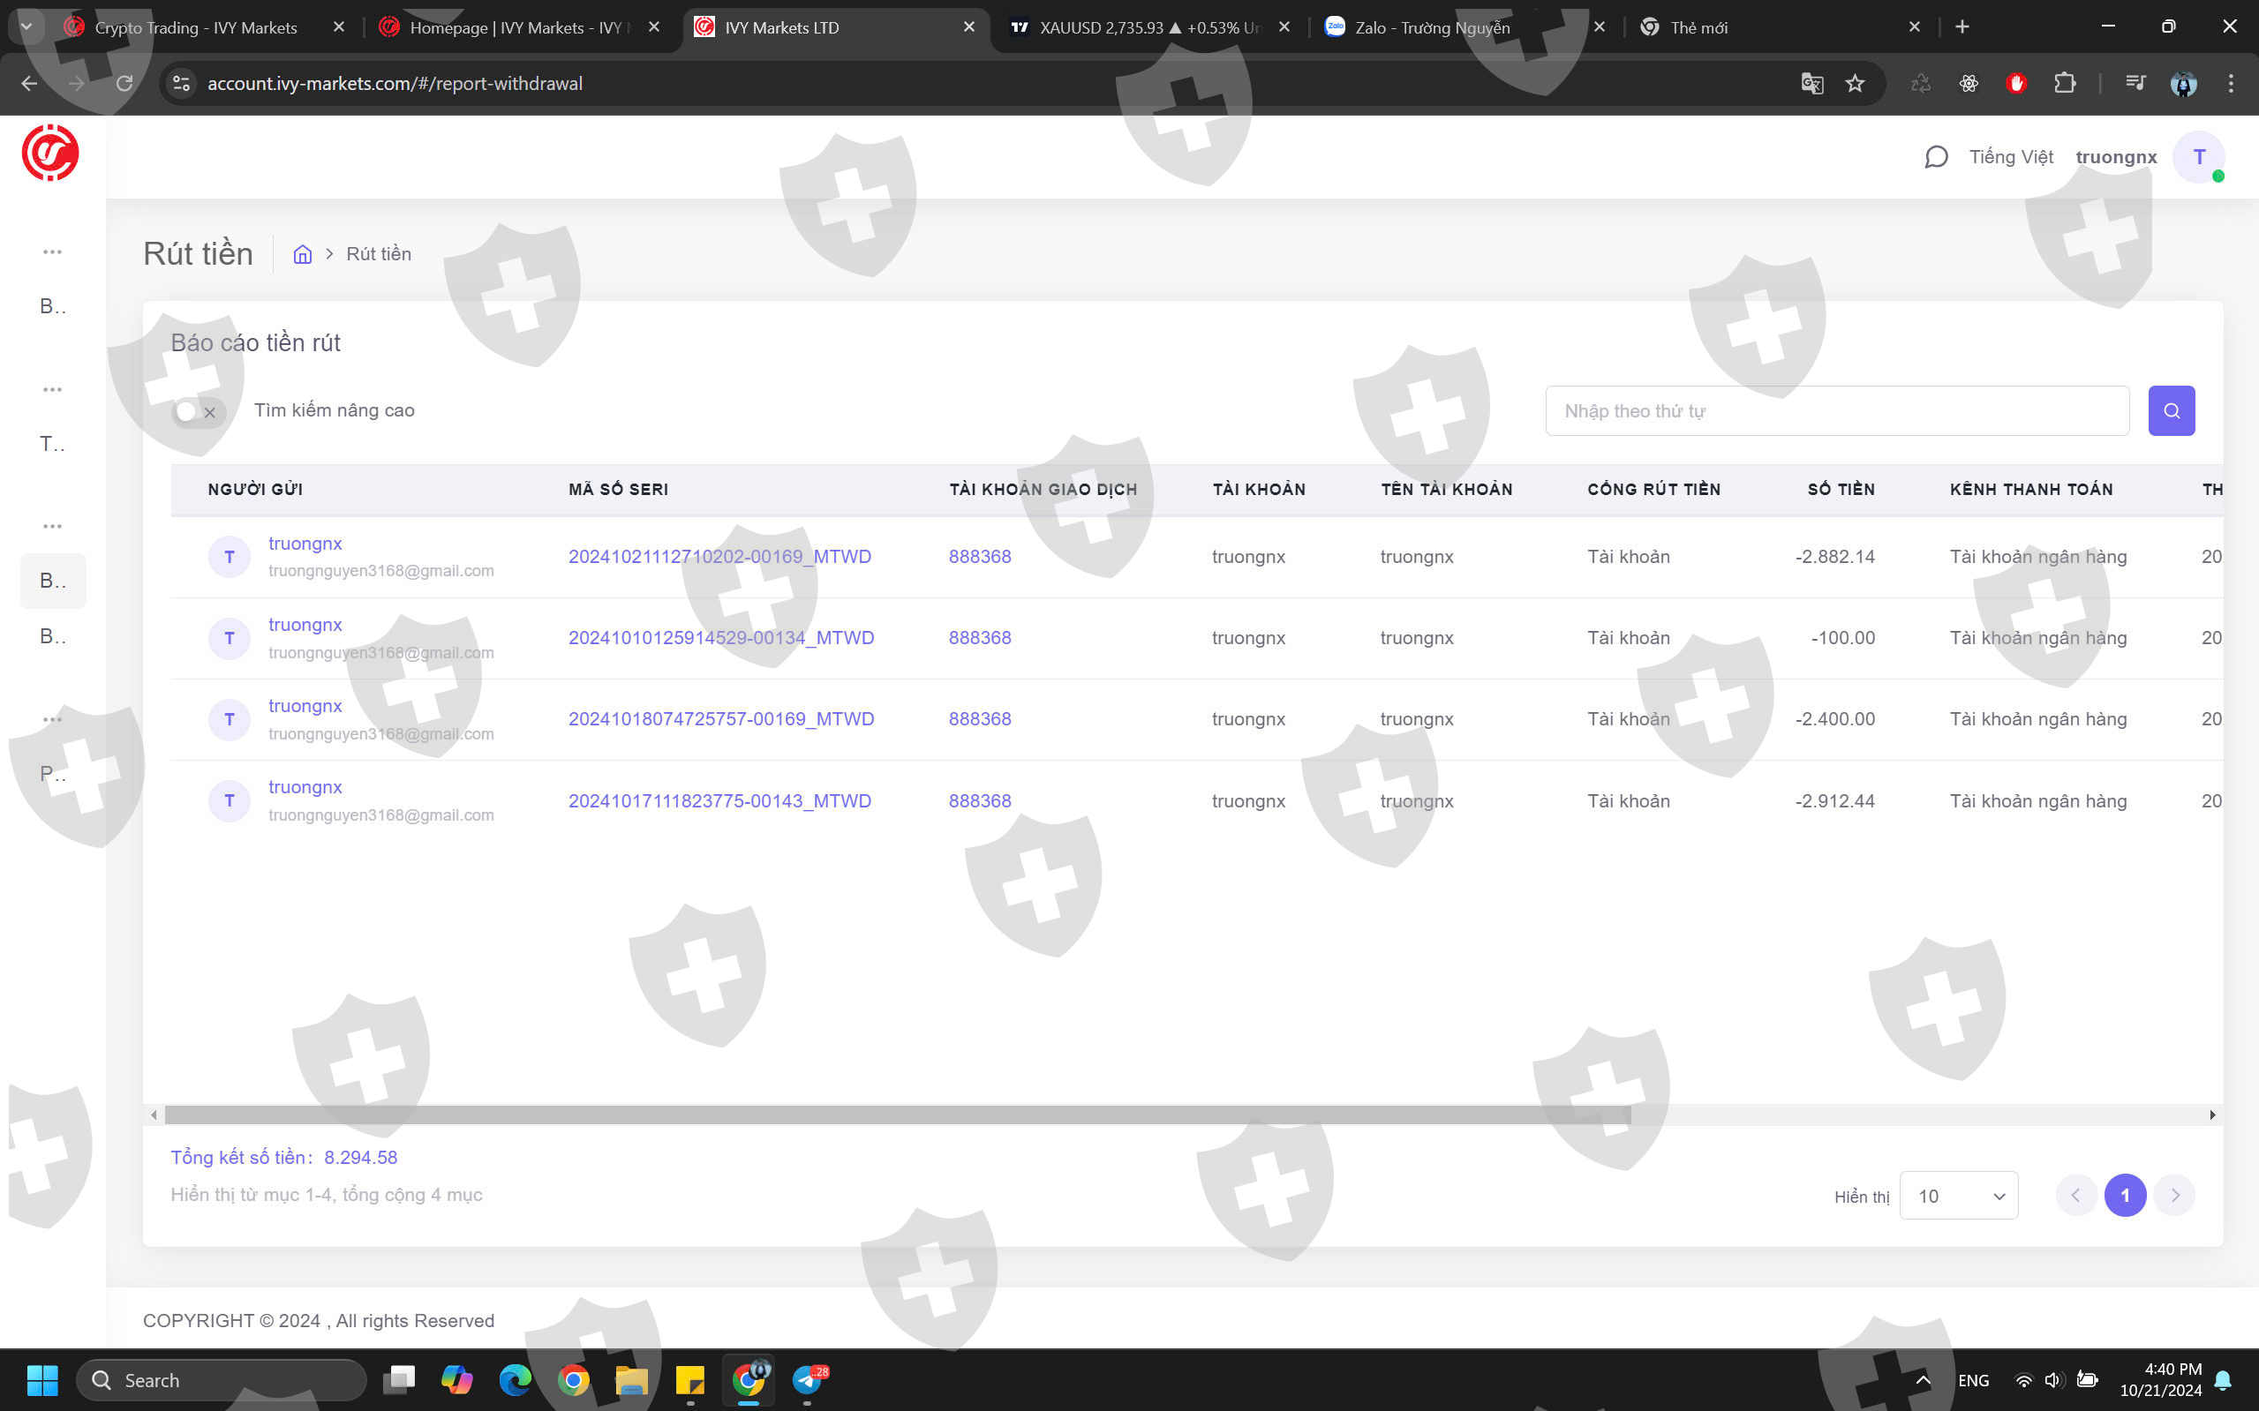The height and width of the screenshot is (1411, 2259).
Task: Go to next page arrow in pagination
Action: click(x=2174, y=1196)
